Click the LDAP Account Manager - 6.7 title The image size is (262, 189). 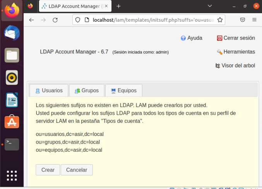[74, 52]
